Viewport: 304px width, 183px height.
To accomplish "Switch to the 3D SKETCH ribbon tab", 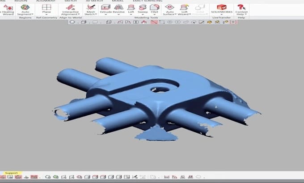I will [94, 1].
